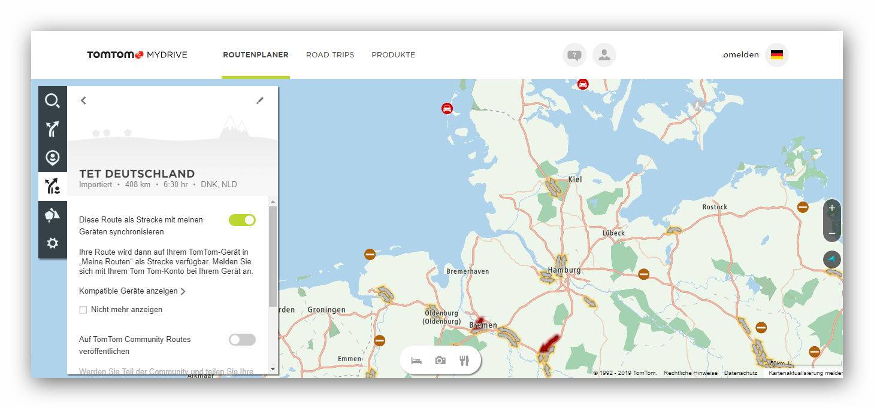Disable sync route with my devices toggle

pyautogui.click(x=242, y=220)
